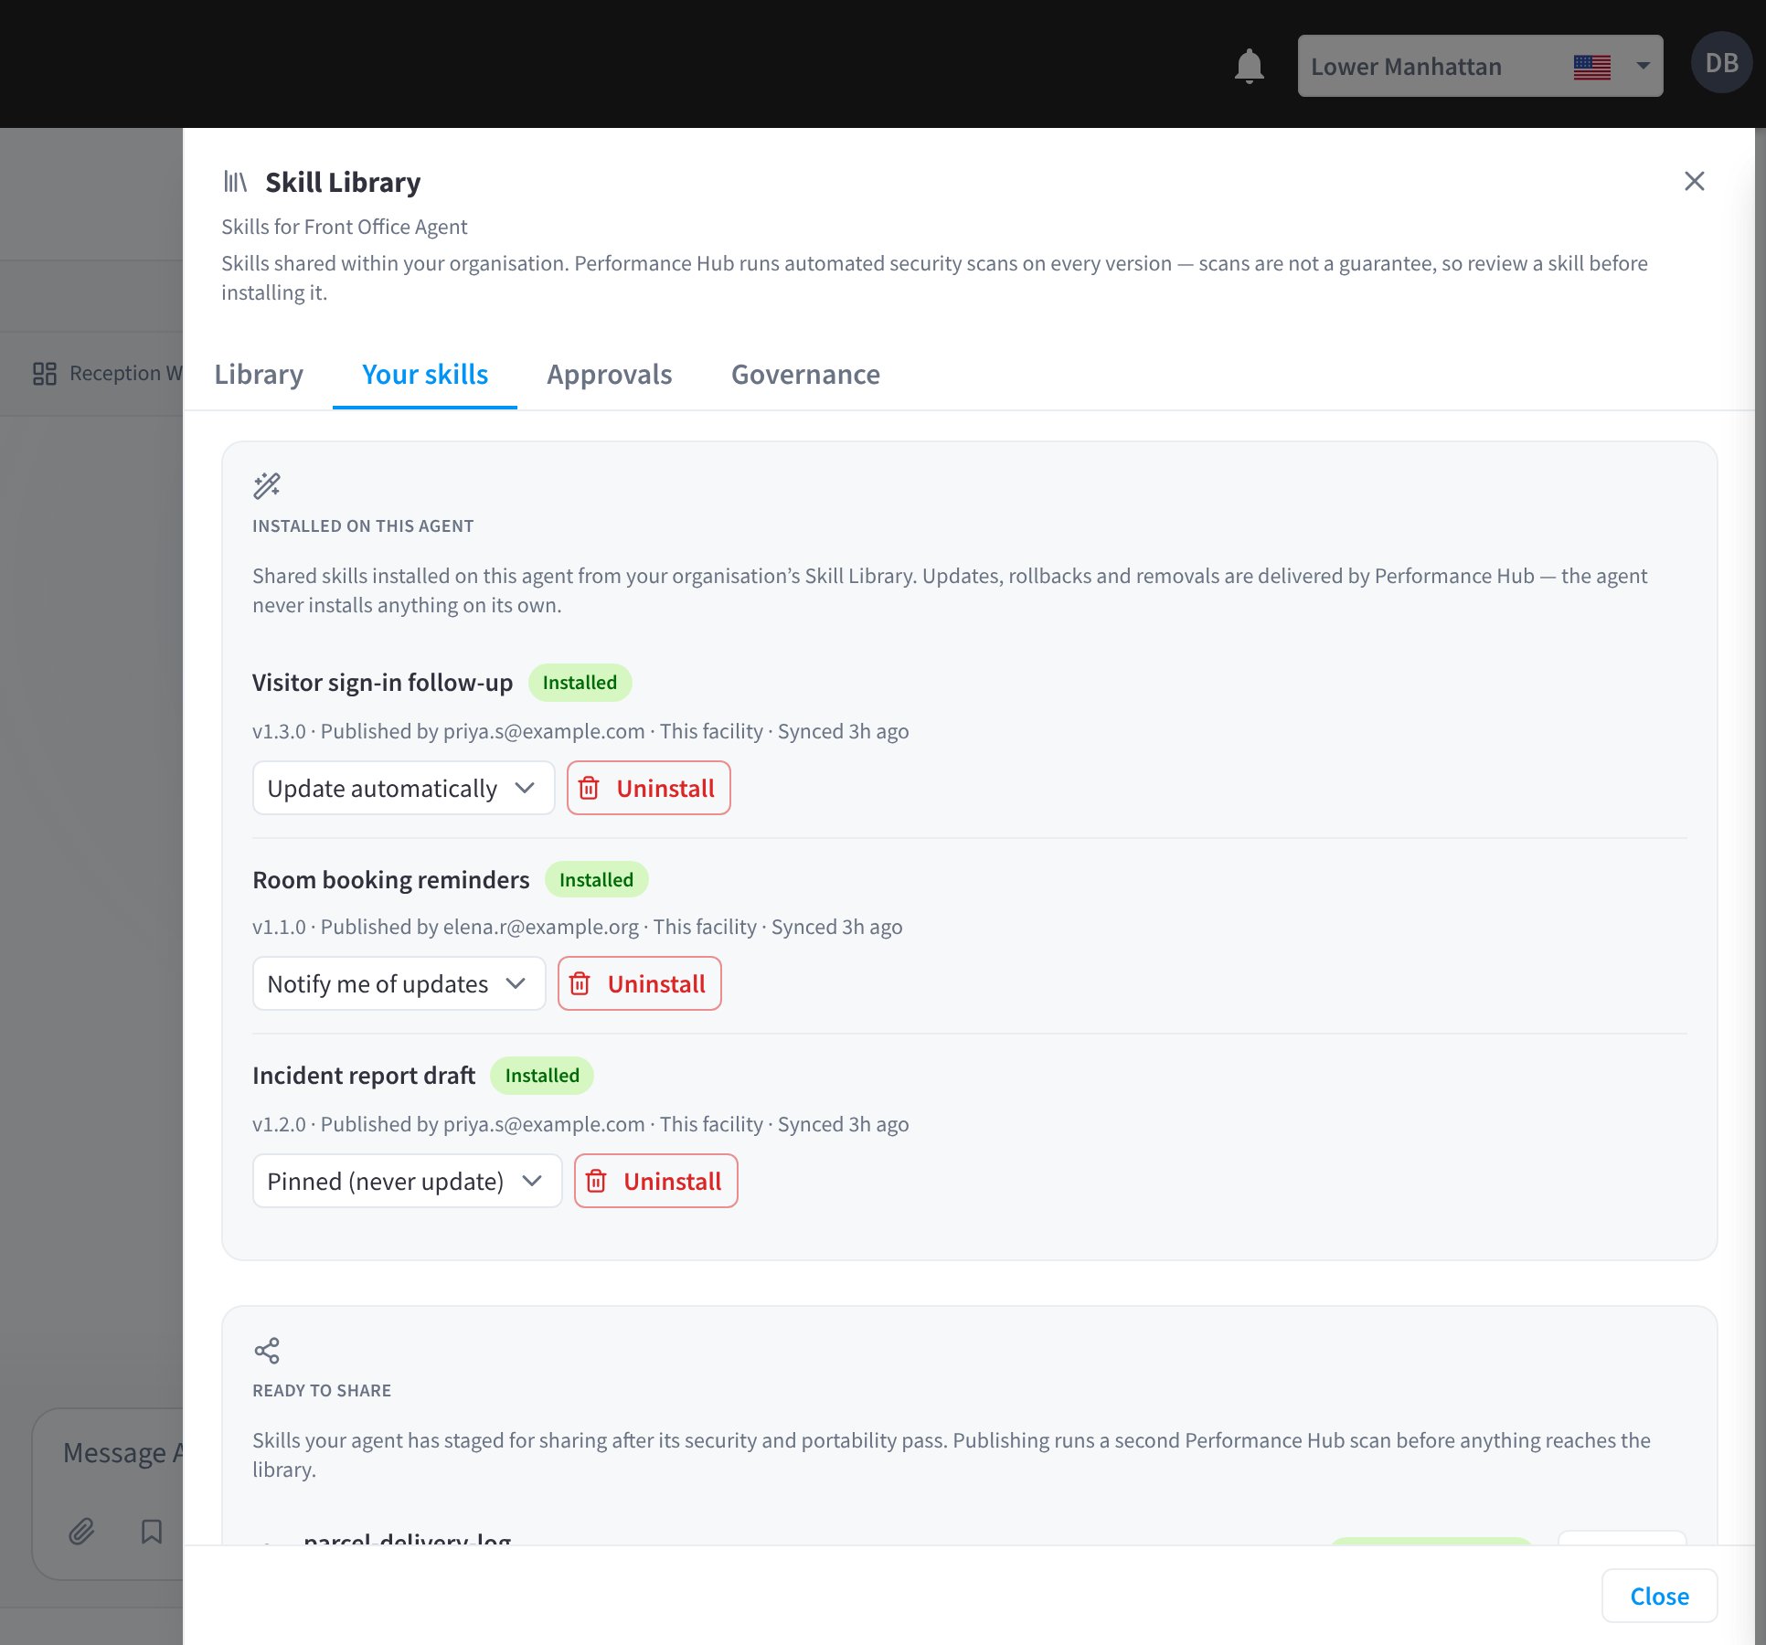Screen dimensions: 1766x1645
Task: Close the Skill Library panel with X
Action: pos(1694,181)
